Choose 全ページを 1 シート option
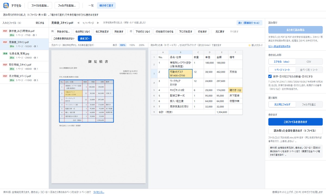Viewport: 326px width, 195px height. [x=309, y=69]
